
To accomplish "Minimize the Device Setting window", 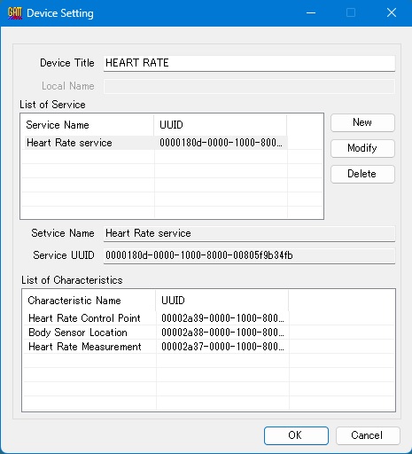I will [x=311, y=13].
